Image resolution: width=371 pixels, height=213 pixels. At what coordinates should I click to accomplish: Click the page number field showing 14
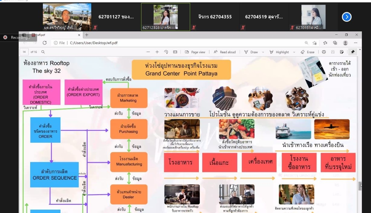24,52
